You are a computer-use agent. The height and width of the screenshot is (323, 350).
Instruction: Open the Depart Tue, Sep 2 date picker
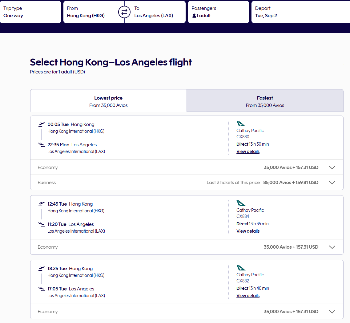pyautogui.click(x=301, y=12)
